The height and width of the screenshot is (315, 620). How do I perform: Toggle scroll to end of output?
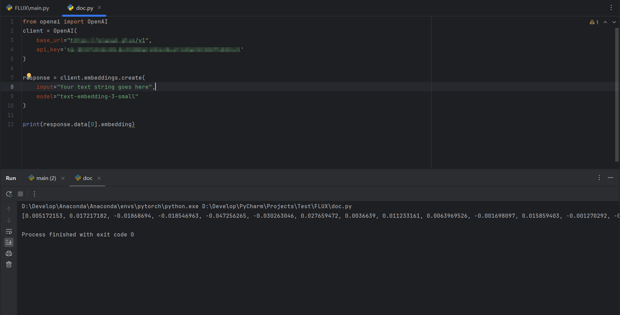click(x=9, y=242)
